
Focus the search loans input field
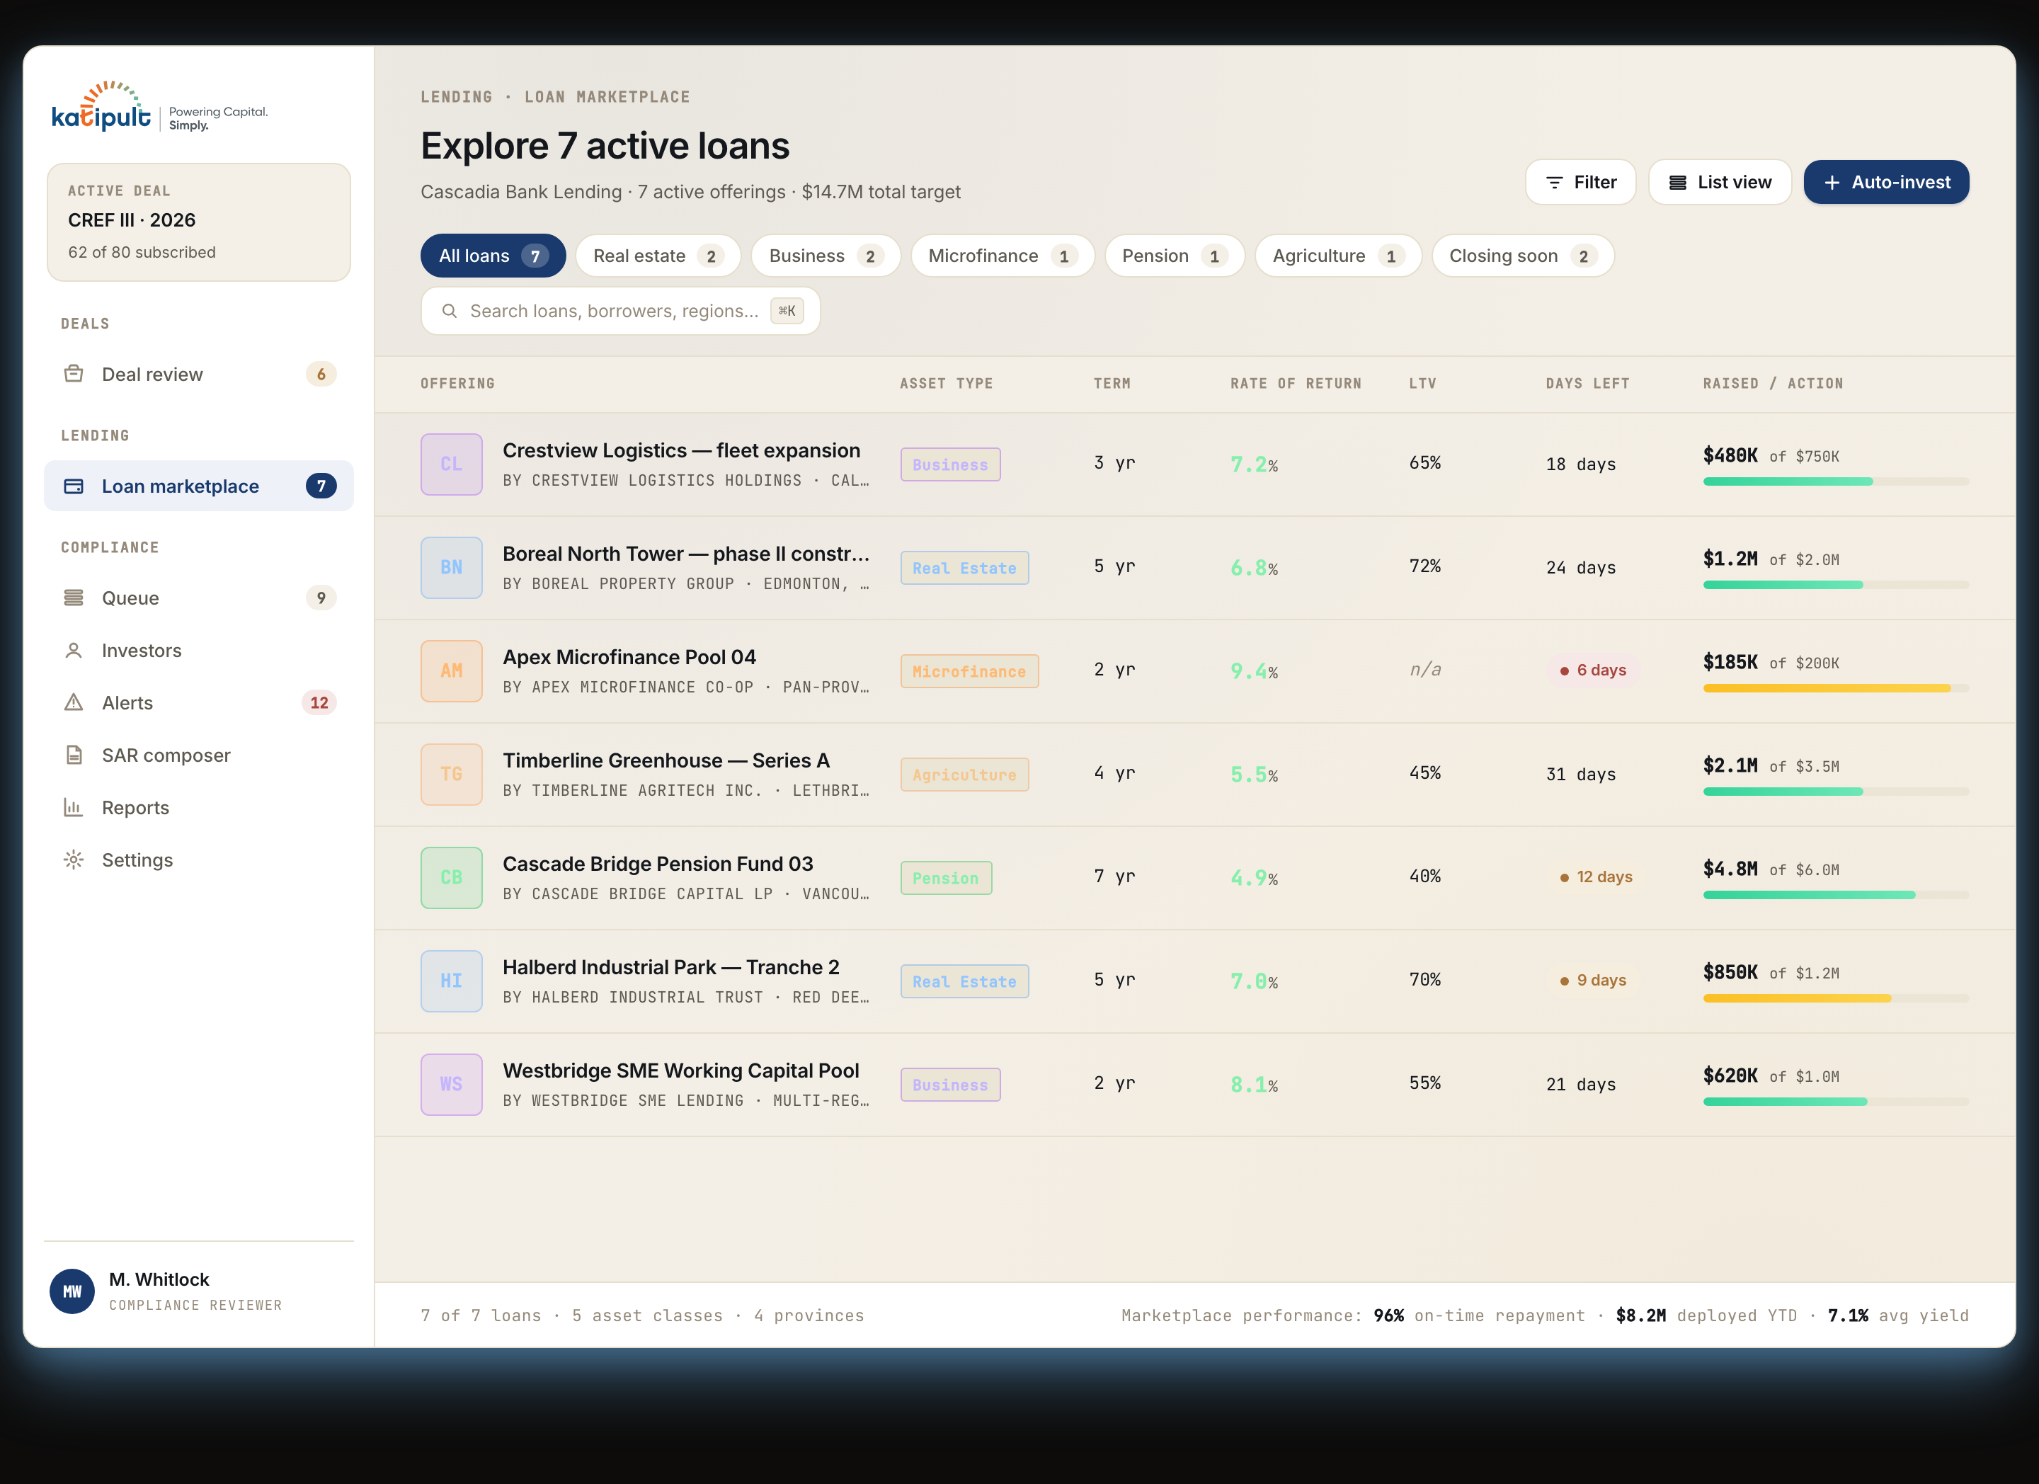620,311
